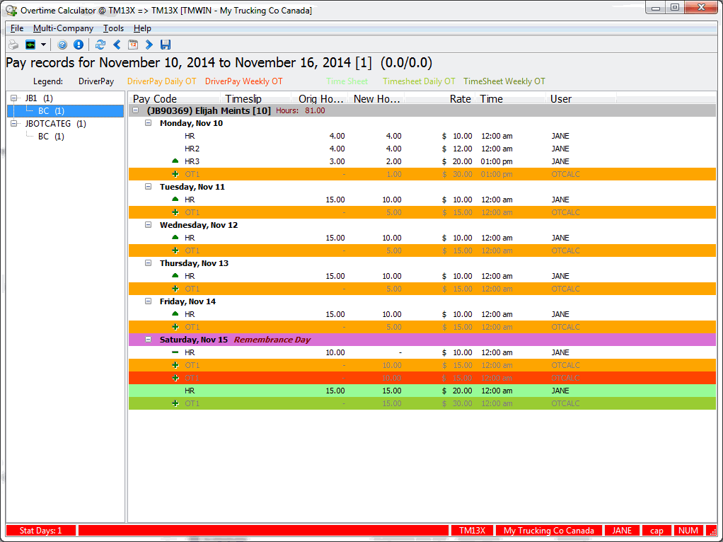
Task: Open the Multi-Company menu
Action: pos(63,28)
